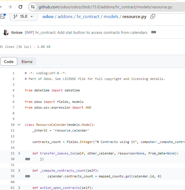Screen dimensions: 185x190
Task: Switch to the Code view tab
Action: pos(9,62)
